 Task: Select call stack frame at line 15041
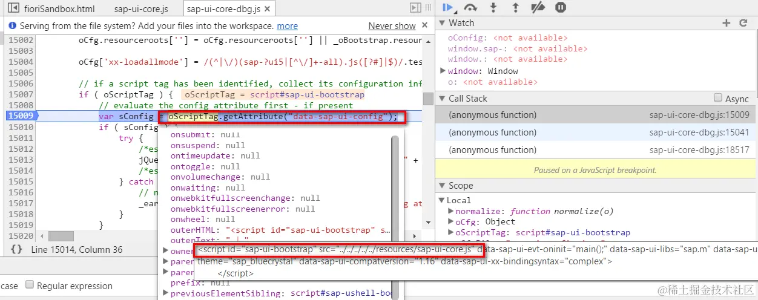[596, 132]
